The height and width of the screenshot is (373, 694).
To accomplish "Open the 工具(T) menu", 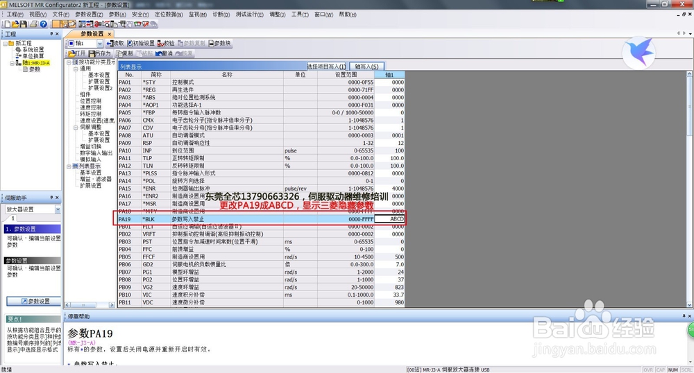I will [300, 14].
